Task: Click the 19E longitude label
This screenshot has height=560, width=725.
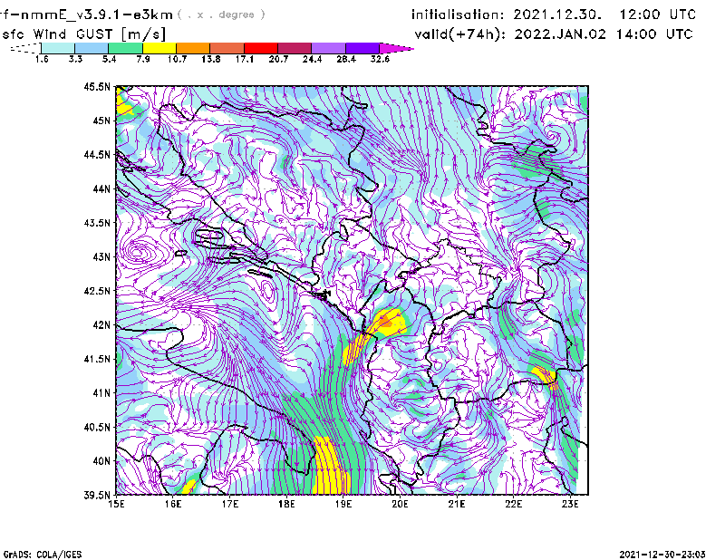Action: pos(343,504)
